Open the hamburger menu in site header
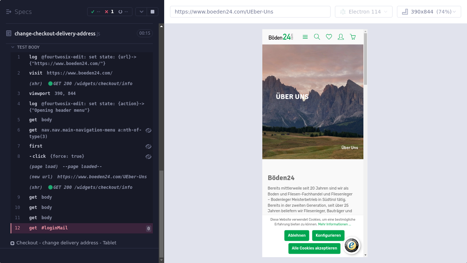Image resolution: width=467 pixels, height=263 pixels. click(305, 37)
